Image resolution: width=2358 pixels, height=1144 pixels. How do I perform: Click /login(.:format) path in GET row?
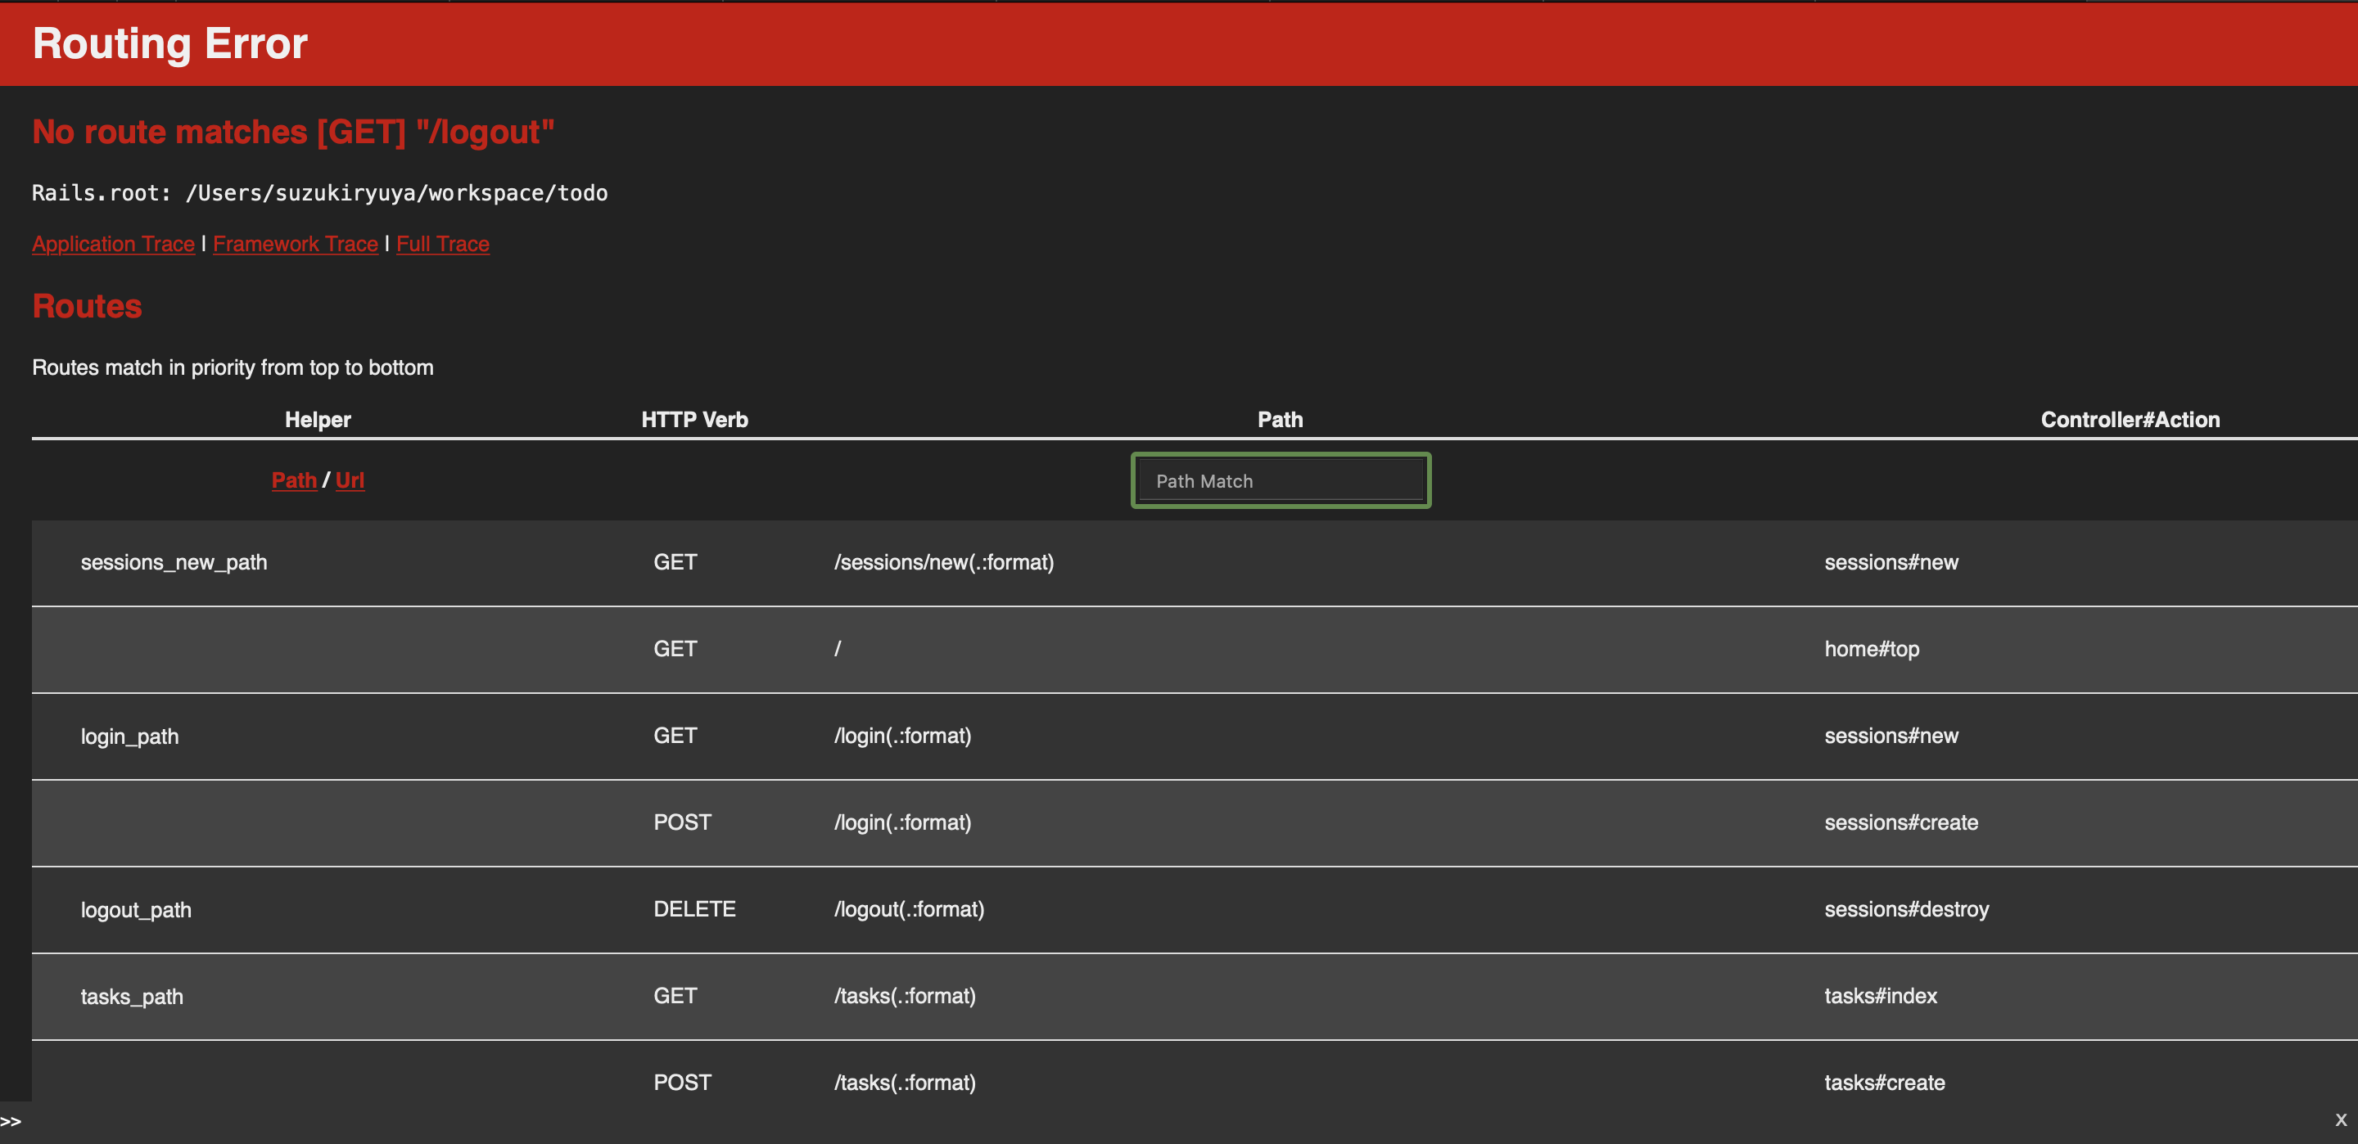pos(902,736)
